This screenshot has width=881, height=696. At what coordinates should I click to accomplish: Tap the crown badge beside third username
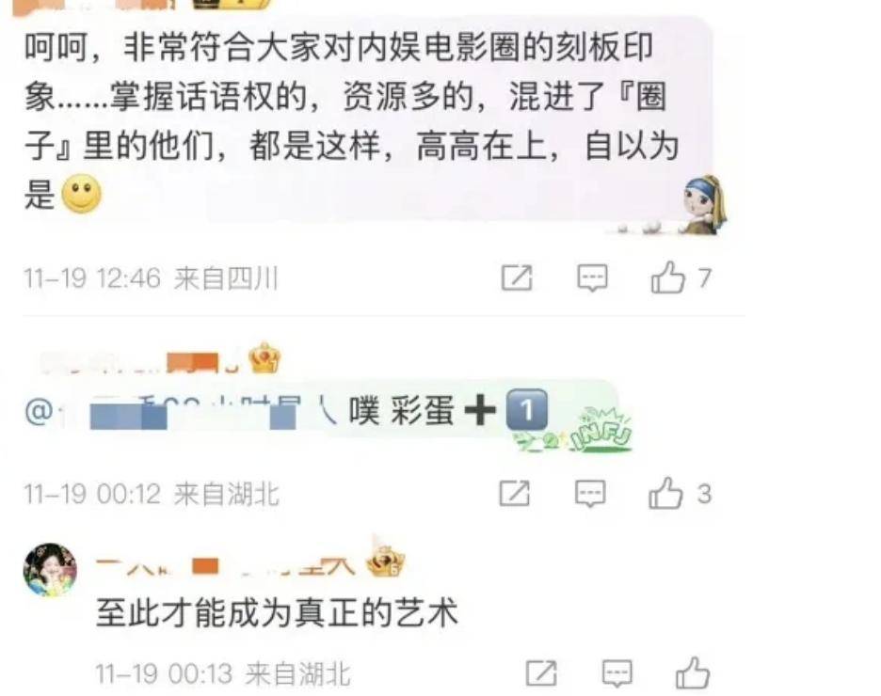[386, 561]
